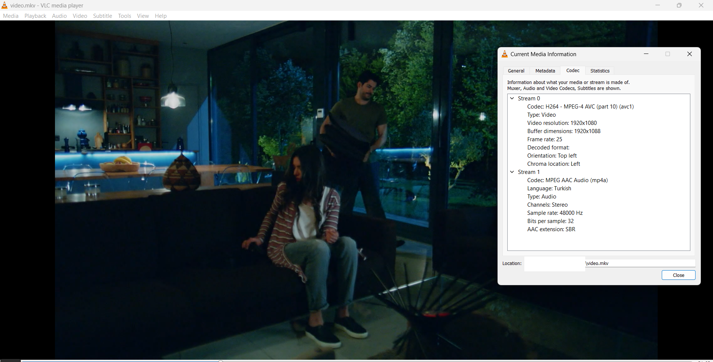Collapse the Stream 1 tree node
The width and height of the screenshot is (713, 362).
pos(512,172)
